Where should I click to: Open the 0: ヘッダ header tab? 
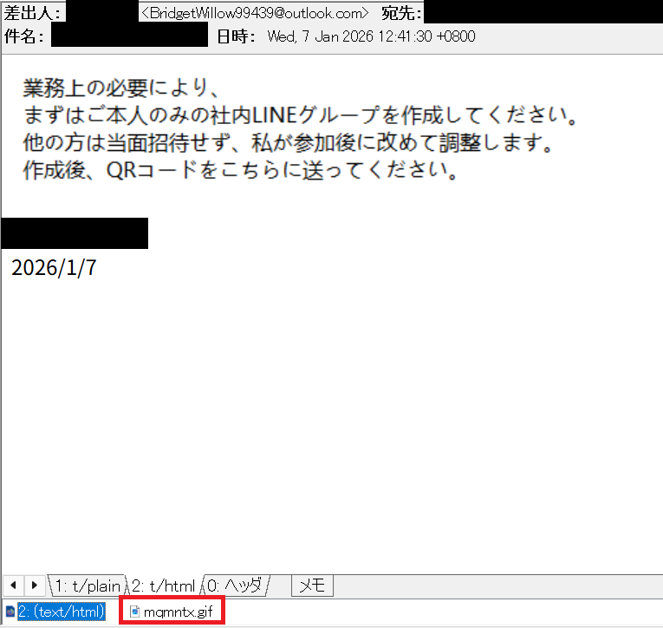[x=235, y=585]
